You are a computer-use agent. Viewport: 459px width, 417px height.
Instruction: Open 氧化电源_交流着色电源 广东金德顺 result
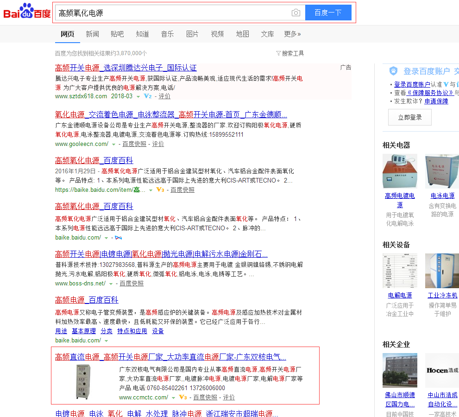pyautogui.click(x=171, y=114)
